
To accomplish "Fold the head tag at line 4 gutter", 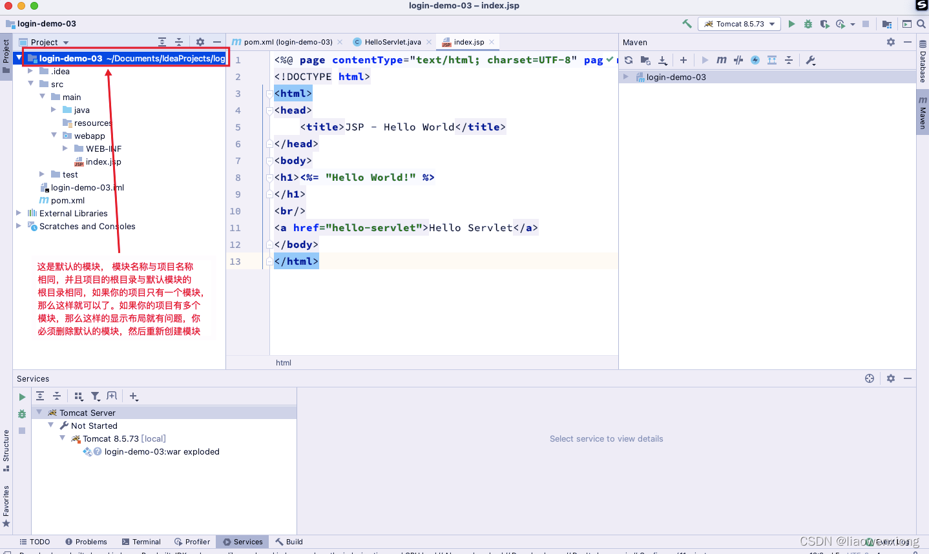I will tap(269, 110).
